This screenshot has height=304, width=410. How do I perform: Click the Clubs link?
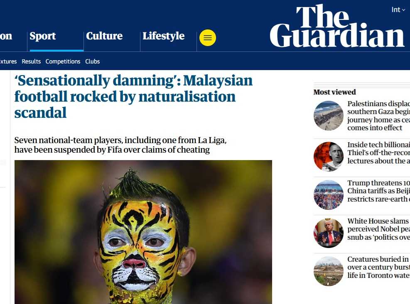coord(92,61)
